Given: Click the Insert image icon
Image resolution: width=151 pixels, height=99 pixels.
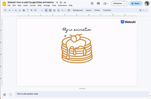Looking at the screenshot, I should [54, 10].
